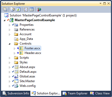Viewport: 112px width, 97px height.
Task: Toggle the Show All Files icon
Action: tap(13, 9)
